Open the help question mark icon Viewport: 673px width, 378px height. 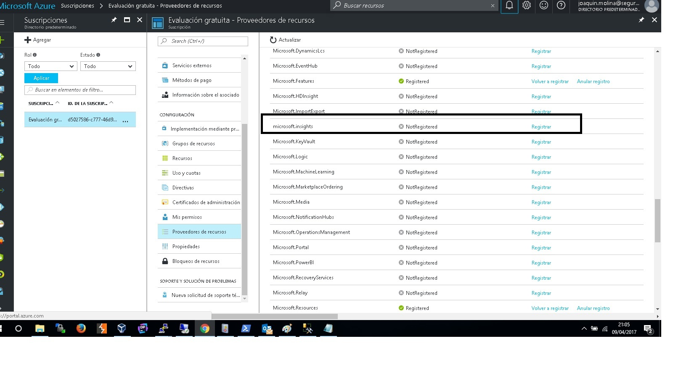(x=561, y=5)
